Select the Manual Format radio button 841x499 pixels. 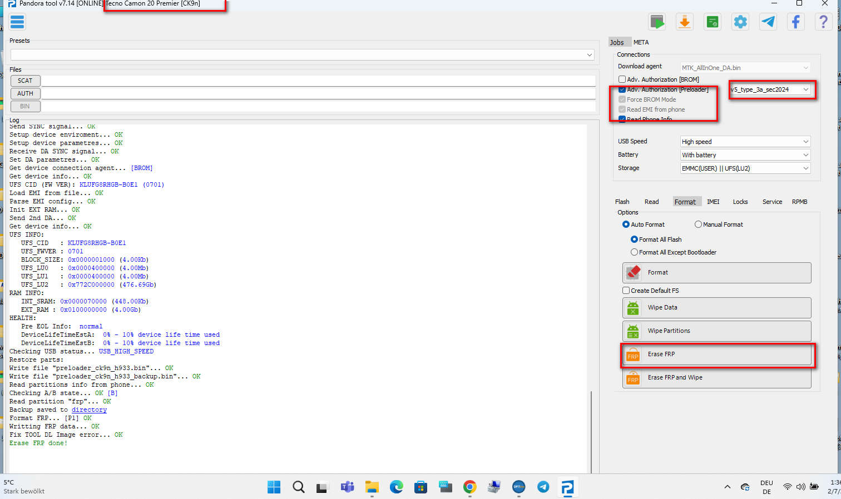[x=698, y=224]
